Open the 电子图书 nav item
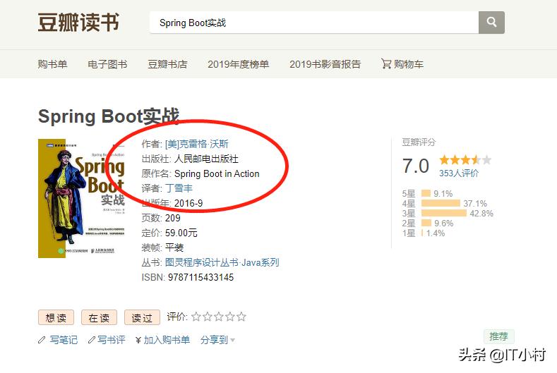 107,64
